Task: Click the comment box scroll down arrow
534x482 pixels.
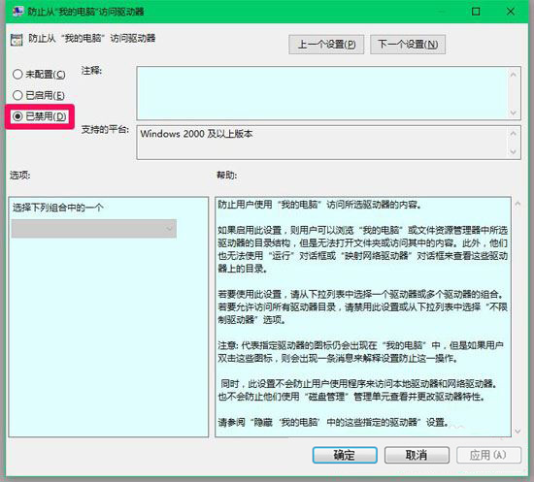Action: click(514, 112)
